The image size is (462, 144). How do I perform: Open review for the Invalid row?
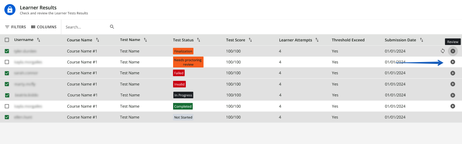point(453,84)
